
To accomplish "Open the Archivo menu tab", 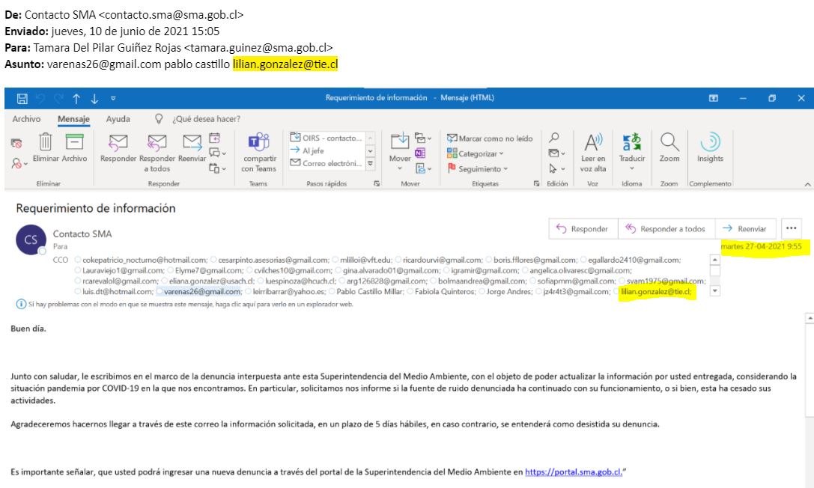I will (x=27, y=119).
